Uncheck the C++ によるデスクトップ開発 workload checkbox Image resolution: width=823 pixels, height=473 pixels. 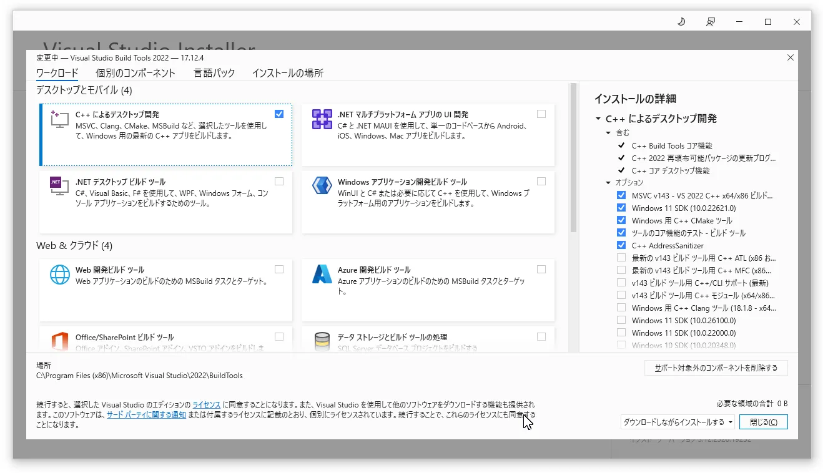pyautogui.click(x=278, y=114)
